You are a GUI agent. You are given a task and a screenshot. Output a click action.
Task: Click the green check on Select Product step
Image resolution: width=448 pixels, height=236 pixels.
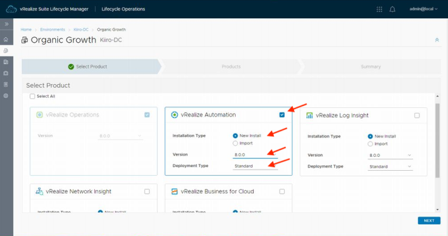71,66
